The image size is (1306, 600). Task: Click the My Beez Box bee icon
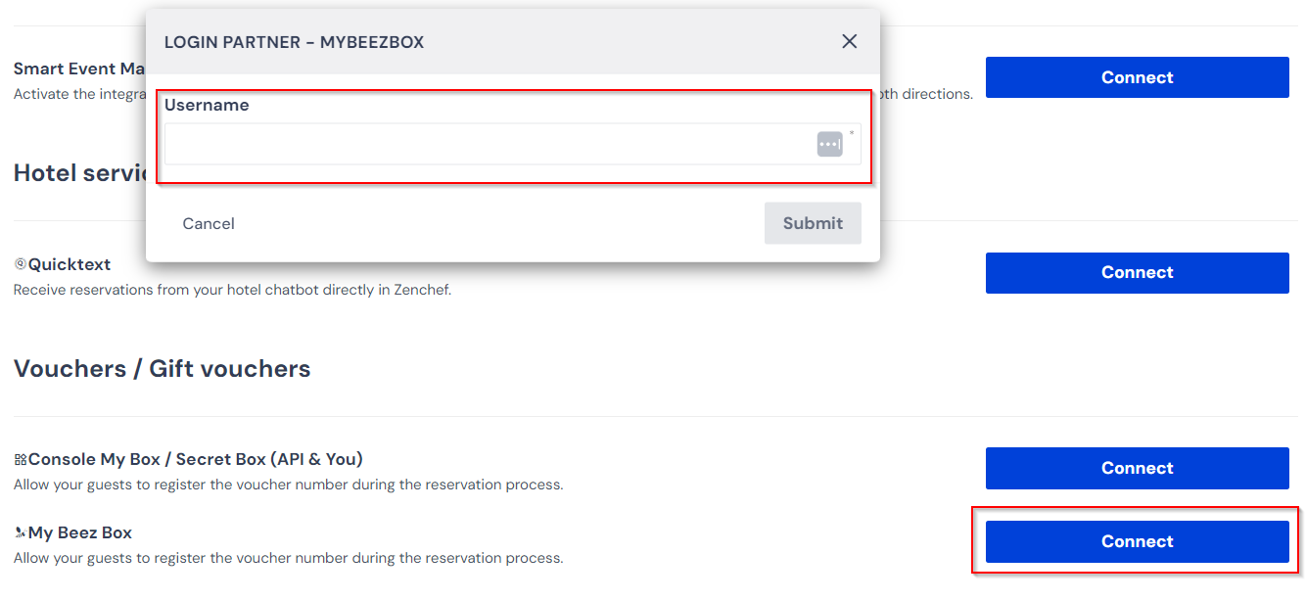click(20, 532)
